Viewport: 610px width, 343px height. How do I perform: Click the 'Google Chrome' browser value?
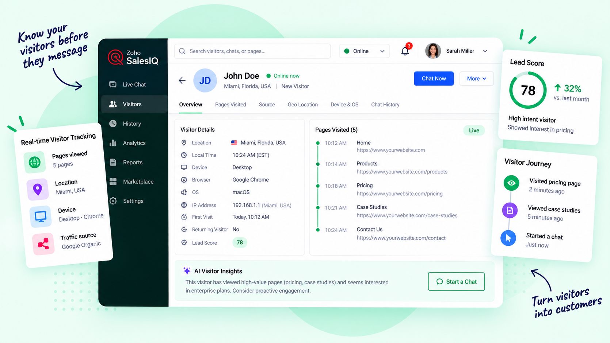251,180
